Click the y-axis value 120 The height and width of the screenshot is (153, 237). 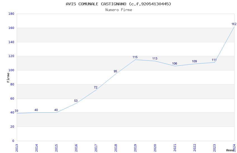pos(11,56)
